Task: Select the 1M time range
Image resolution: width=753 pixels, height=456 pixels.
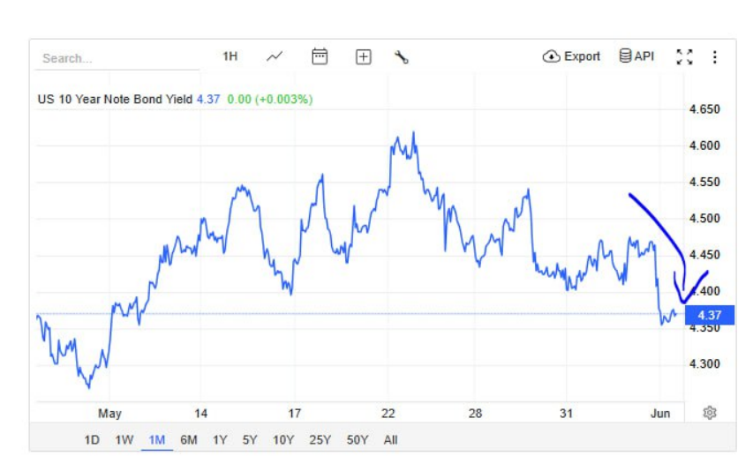Action: [156, 439]
